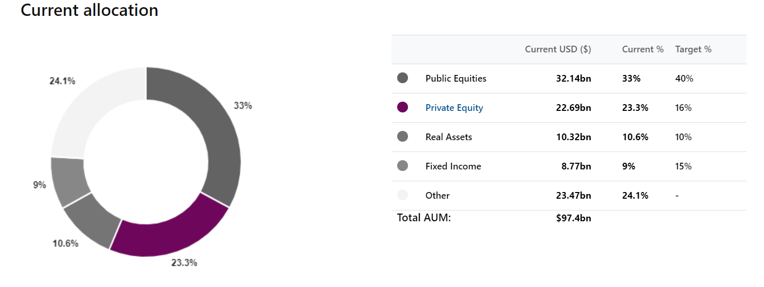Viewport: 764px width, 287px height.
Task: Click the Current allocation heading
Action: point(90,10)
